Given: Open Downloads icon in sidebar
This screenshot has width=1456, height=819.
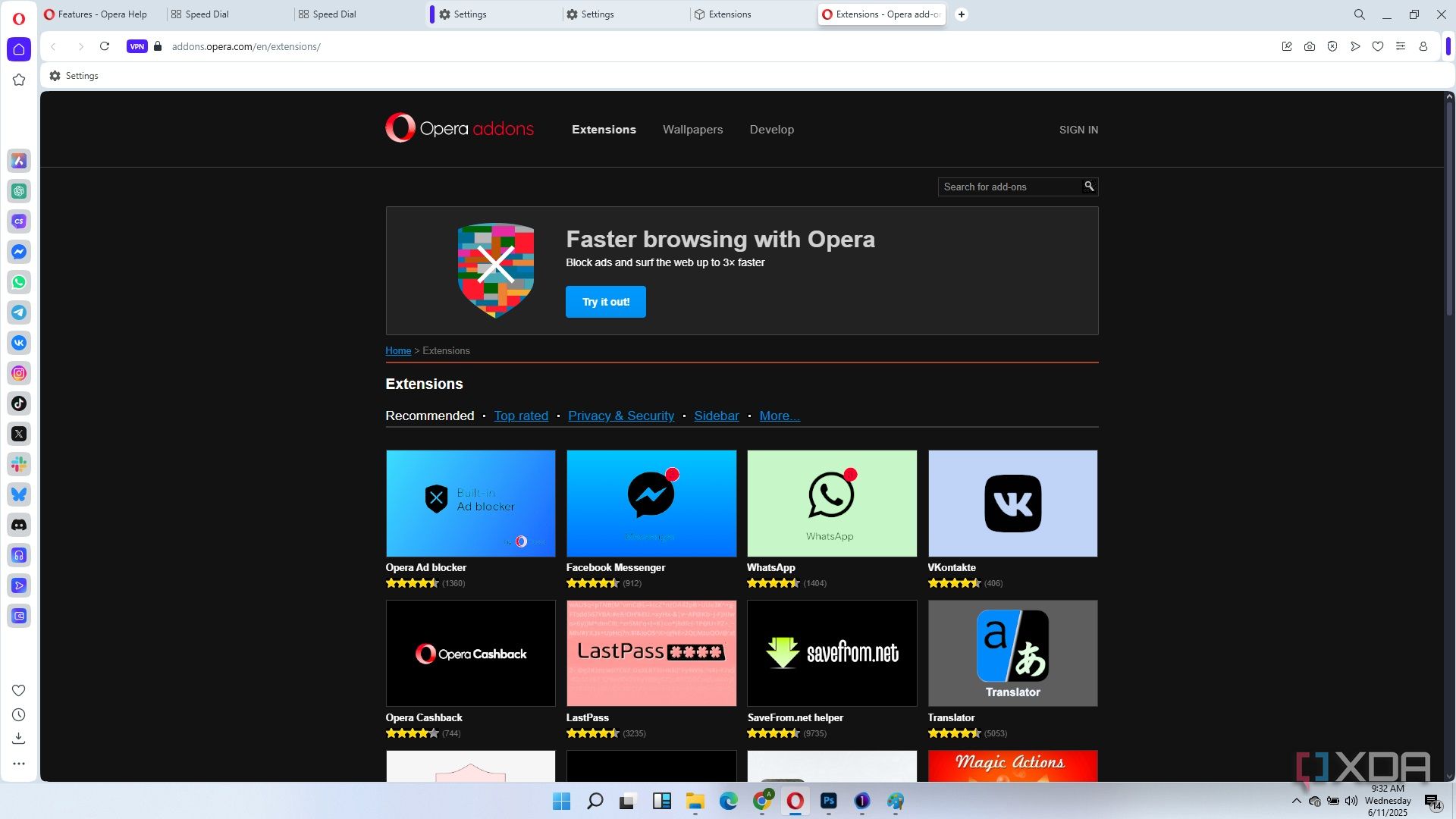Looking at the screenshot, I should pyautogui.click(x=19, y=739).
